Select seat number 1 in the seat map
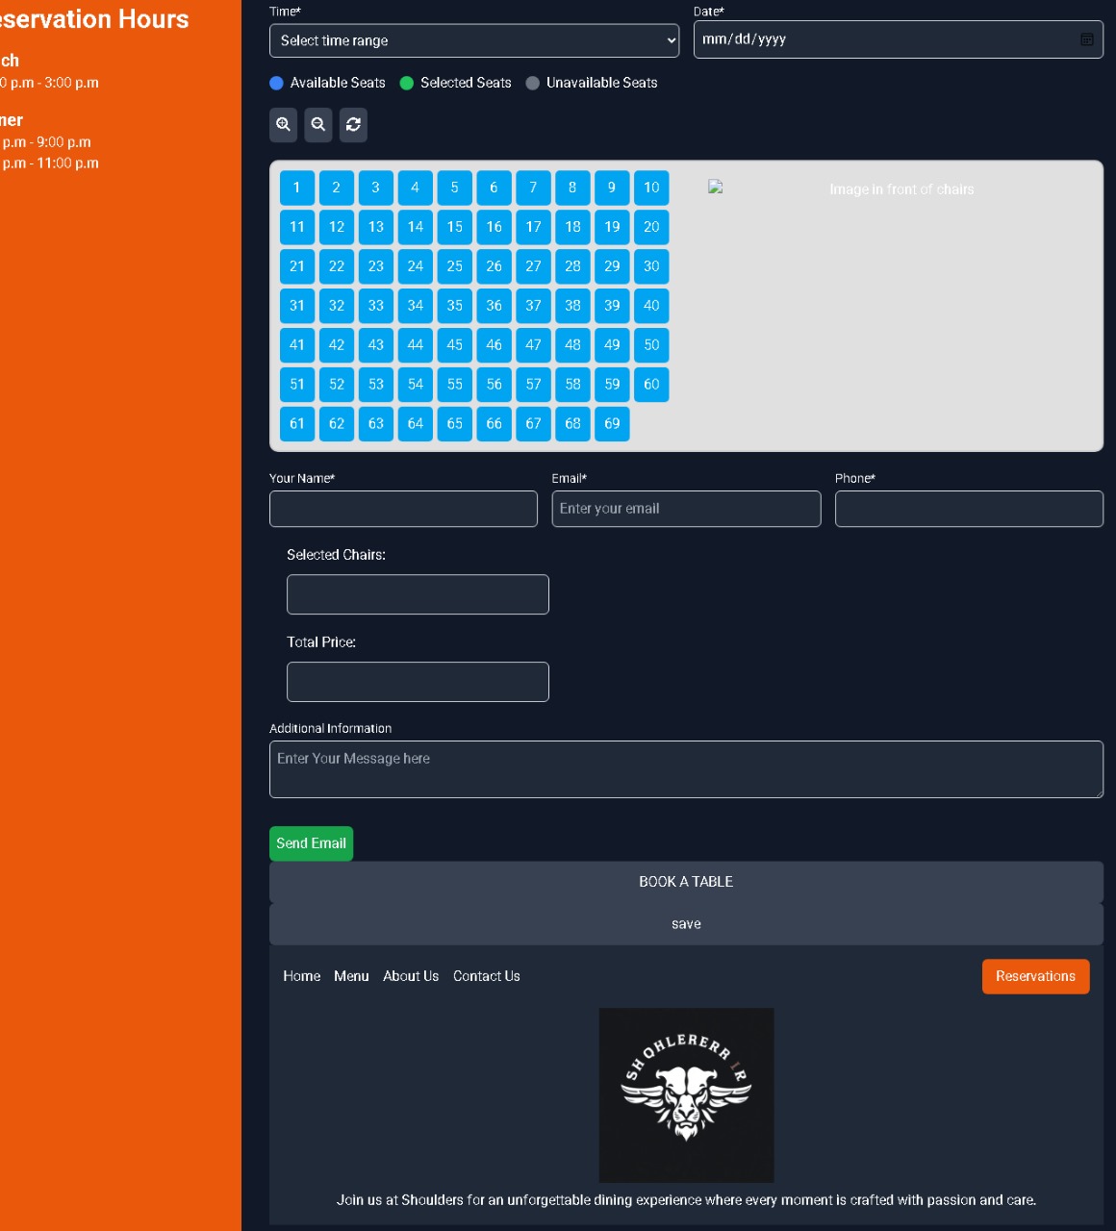Image resolution: width=1116 pixels, height=1231 pixels. (296, 188)
